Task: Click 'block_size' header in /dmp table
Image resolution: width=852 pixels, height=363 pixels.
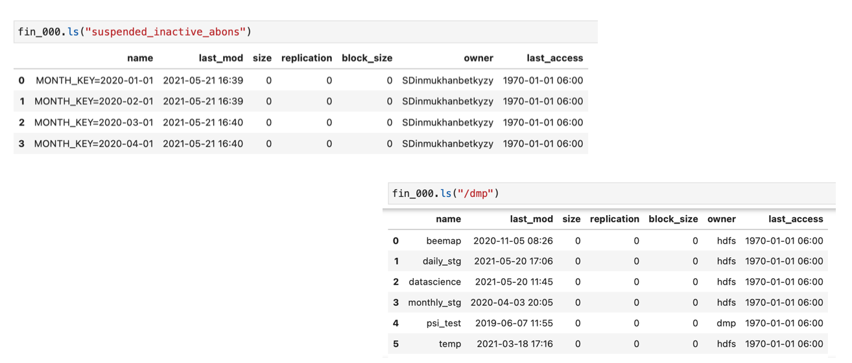Action: pyautogui.click(x=674, y=219)
